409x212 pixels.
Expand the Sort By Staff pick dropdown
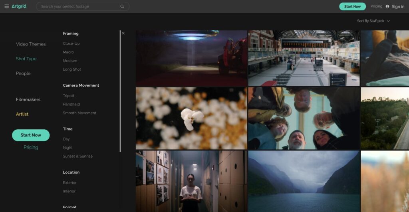373,21
